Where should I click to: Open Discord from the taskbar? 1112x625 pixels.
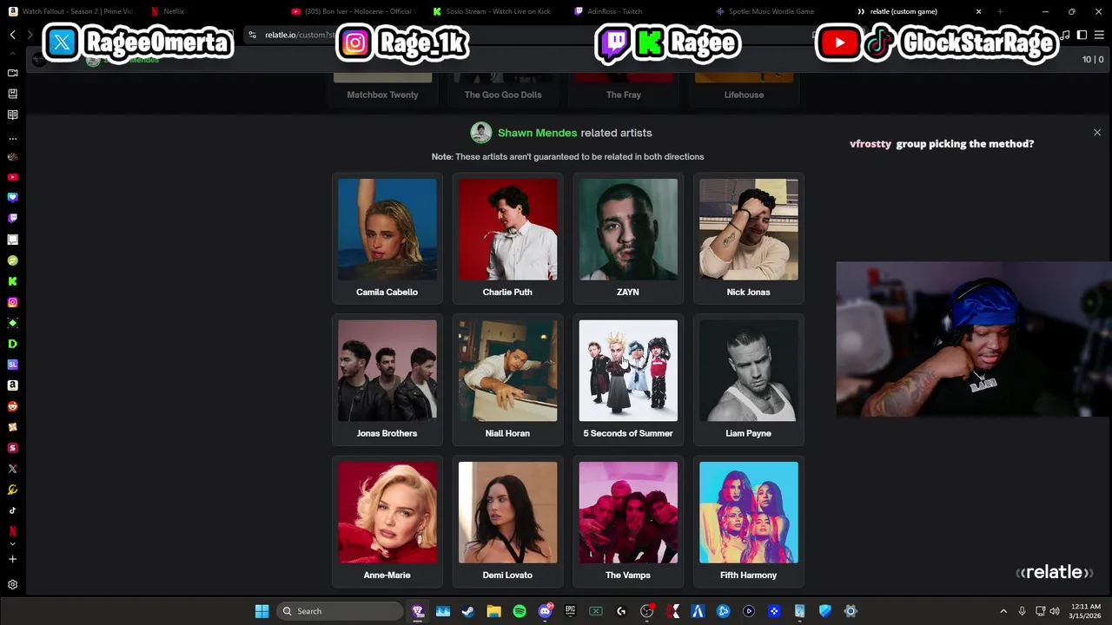point(545,611)
